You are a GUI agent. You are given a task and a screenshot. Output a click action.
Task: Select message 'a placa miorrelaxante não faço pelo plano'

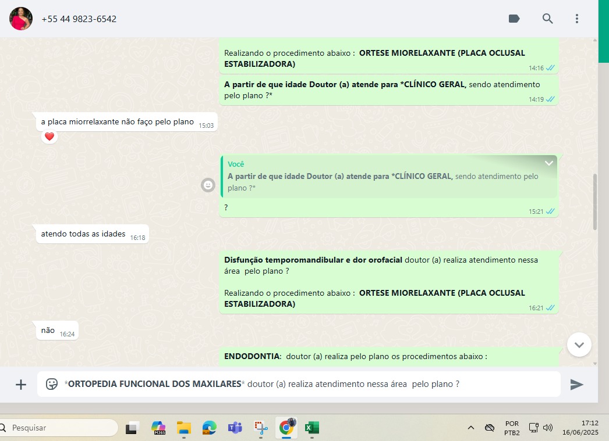[126, 122]
